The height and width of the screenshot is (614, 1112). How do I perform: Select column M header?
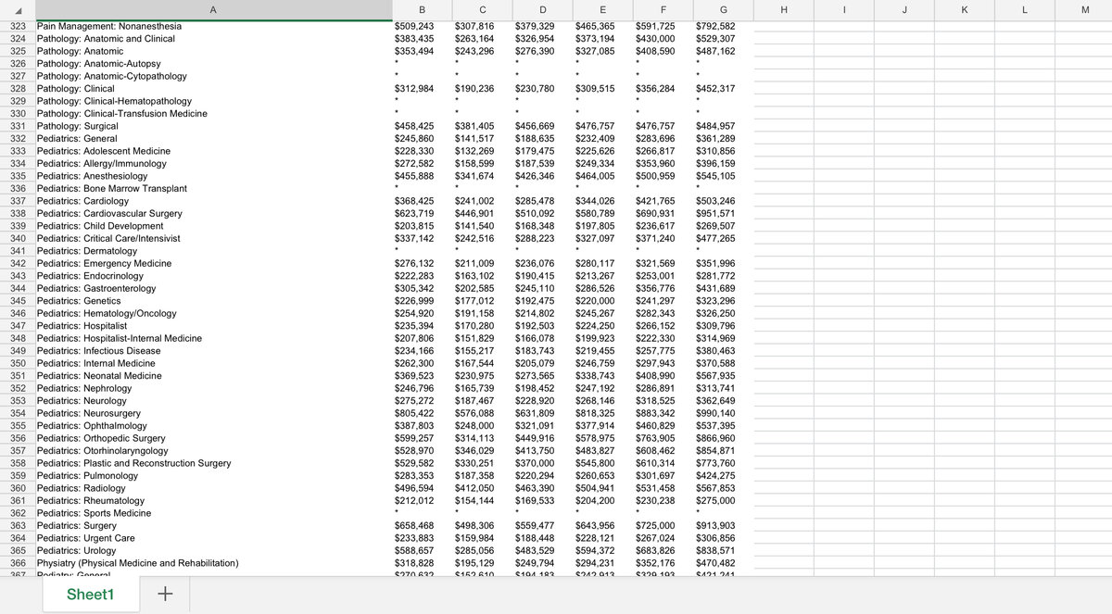coord(1084,9)
